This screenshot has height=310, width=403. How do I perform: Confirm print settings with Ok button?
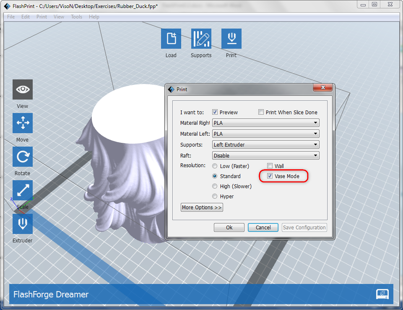tap(229, 227)
